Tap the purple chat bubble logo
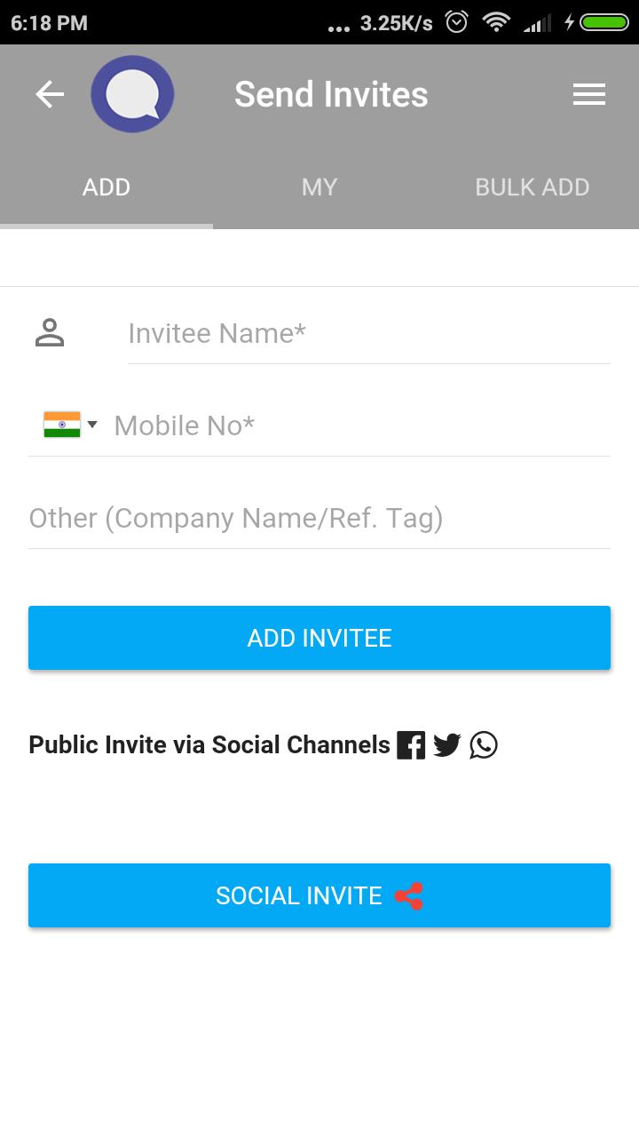The image size is (639, 1137). (132, 94)
